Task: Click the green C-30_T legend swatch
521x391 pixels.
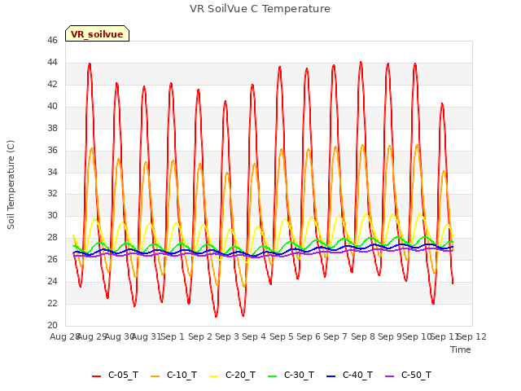Action: 272,376
